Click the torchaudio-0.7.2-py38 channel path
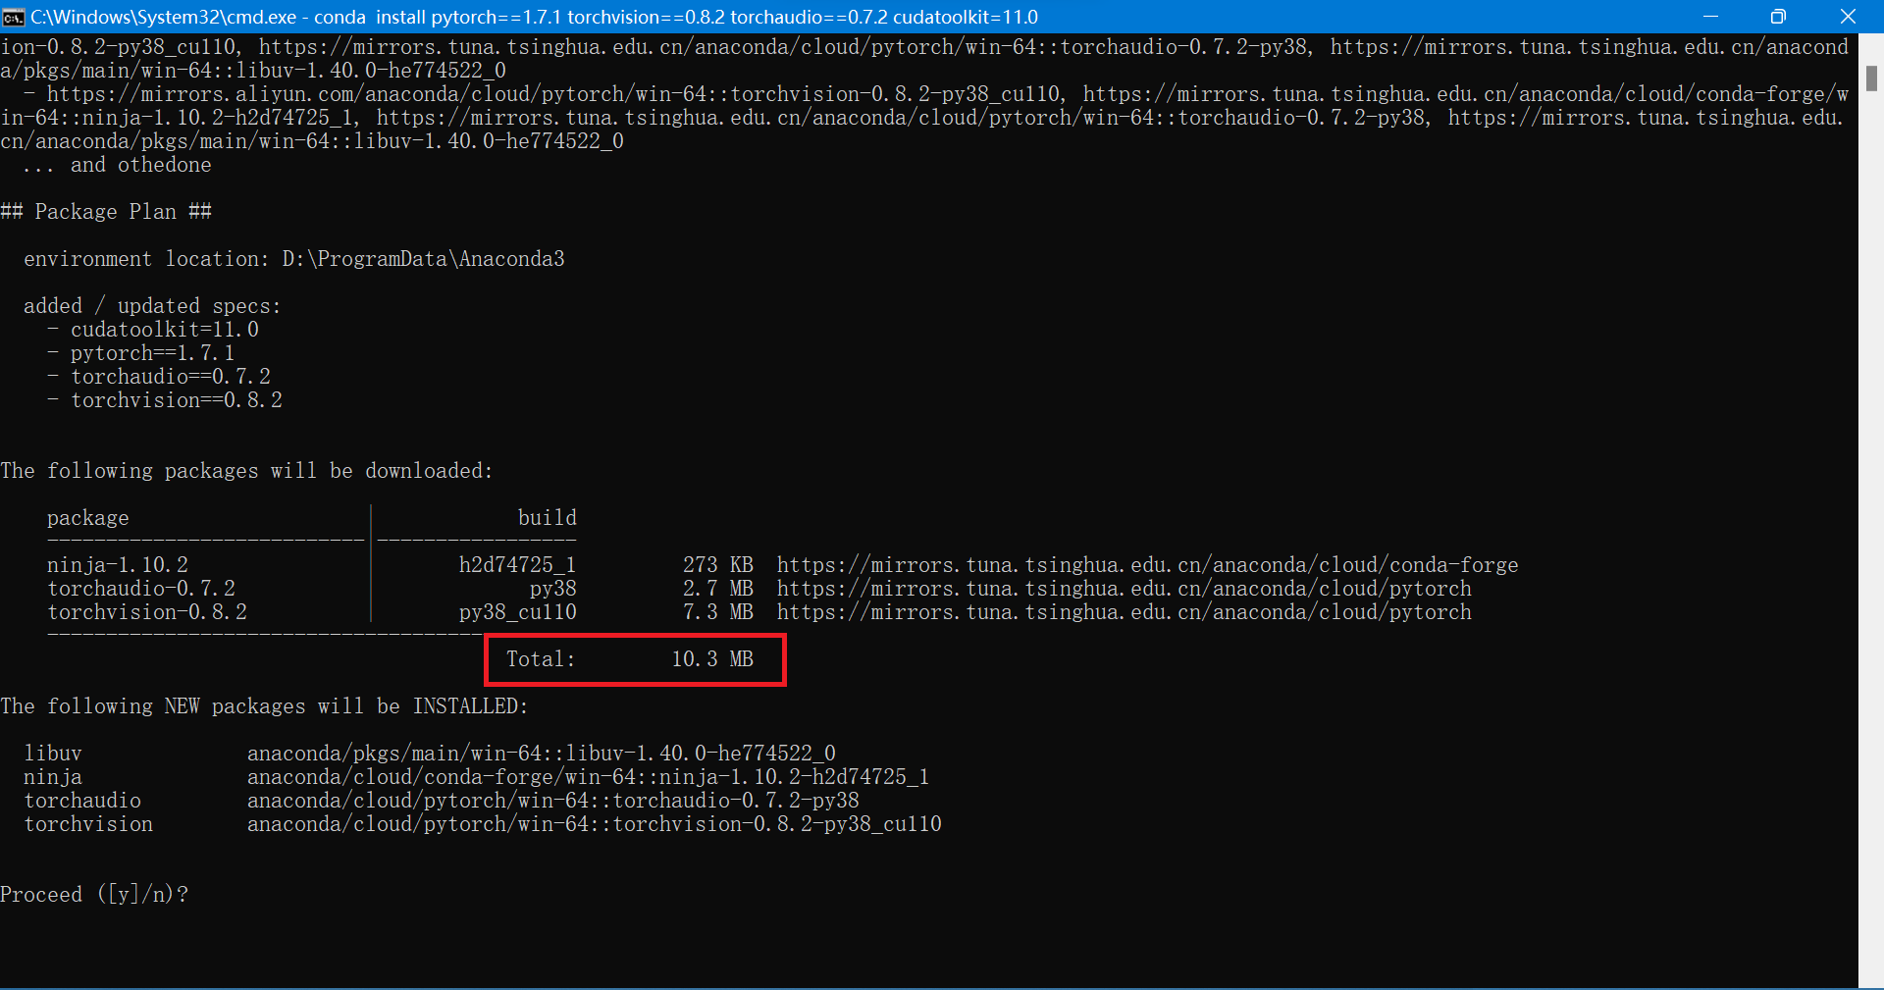The image size is (1884, 990). coord(552,801)
